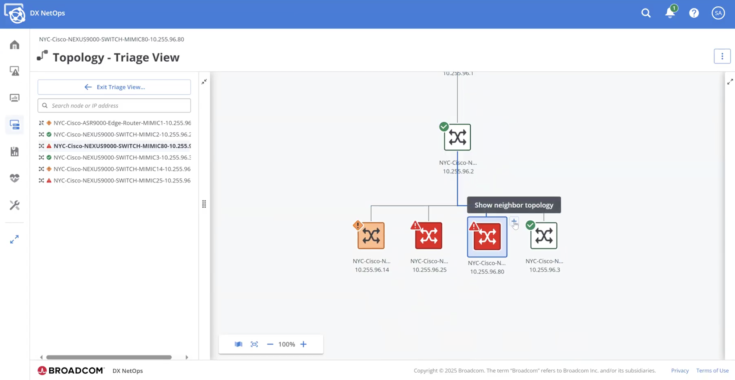Viewport: 735px width, 380px height.
Task: Open the search icon in header
Action: [646, 13]
